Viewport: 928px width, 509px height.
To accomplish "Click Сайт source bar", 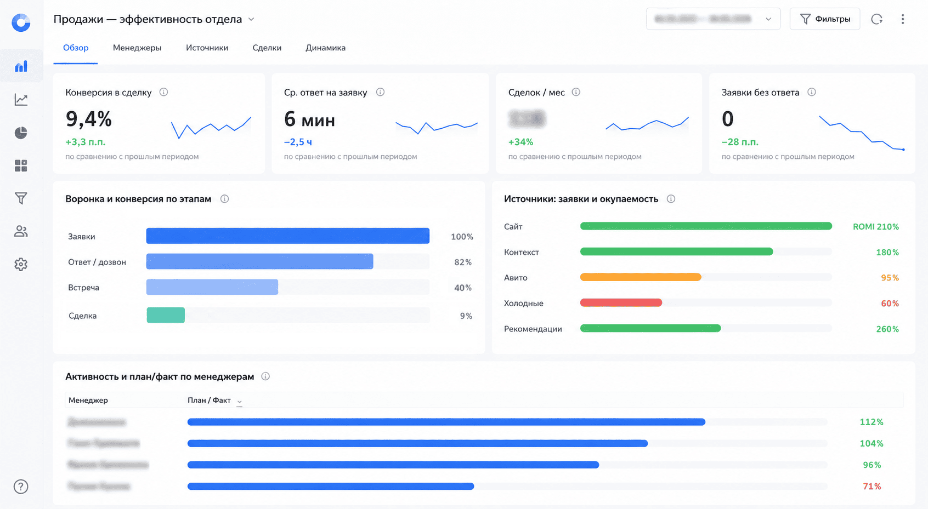I will tap(706, 226).
